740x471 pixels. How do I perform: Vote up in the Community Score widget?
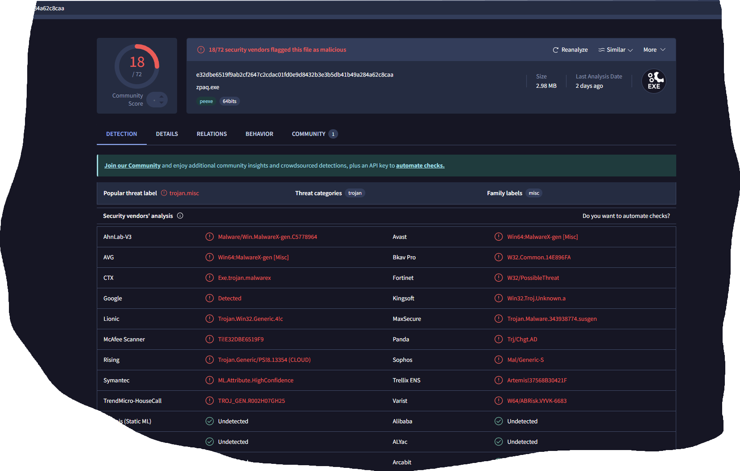[x=161, y=97]
